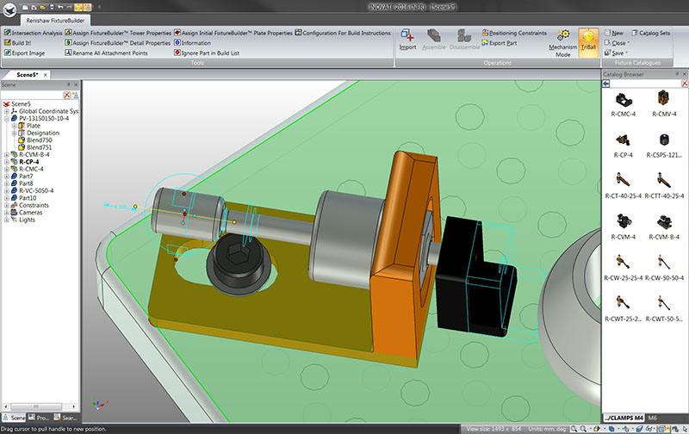Select Export Part command

[504, 42]
